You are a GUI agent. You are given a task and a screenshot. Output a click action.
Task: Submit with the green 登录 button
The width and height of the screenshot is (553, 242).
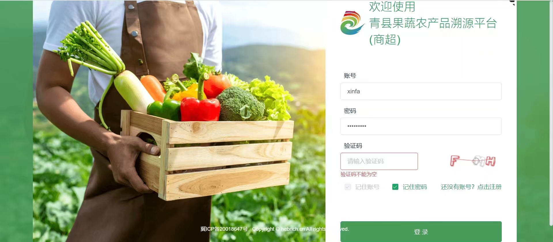click(421, 232)
